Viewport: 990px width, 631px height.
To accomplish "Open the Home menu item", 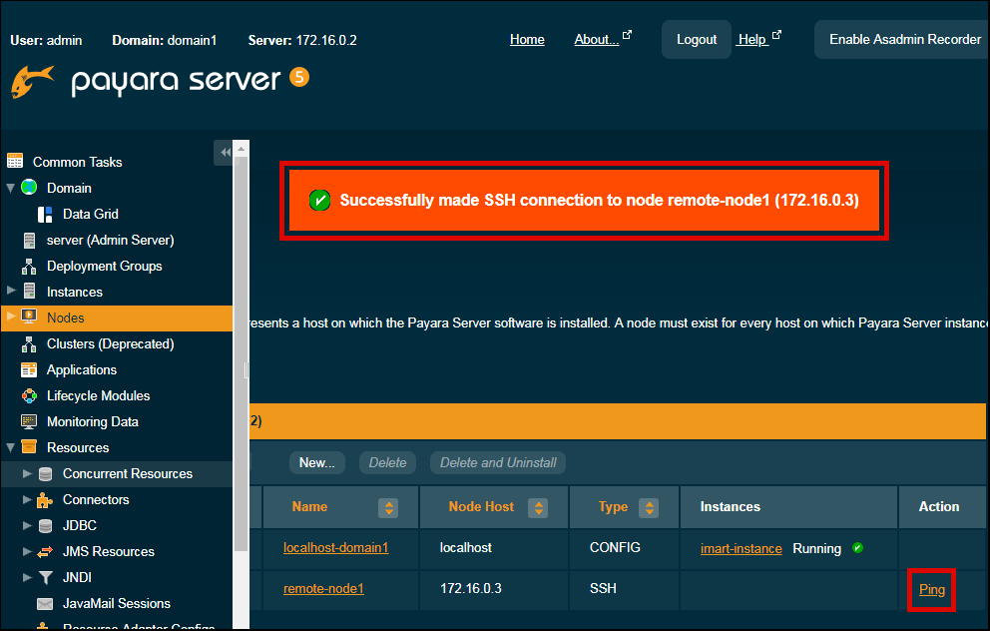I will [527, 39].
